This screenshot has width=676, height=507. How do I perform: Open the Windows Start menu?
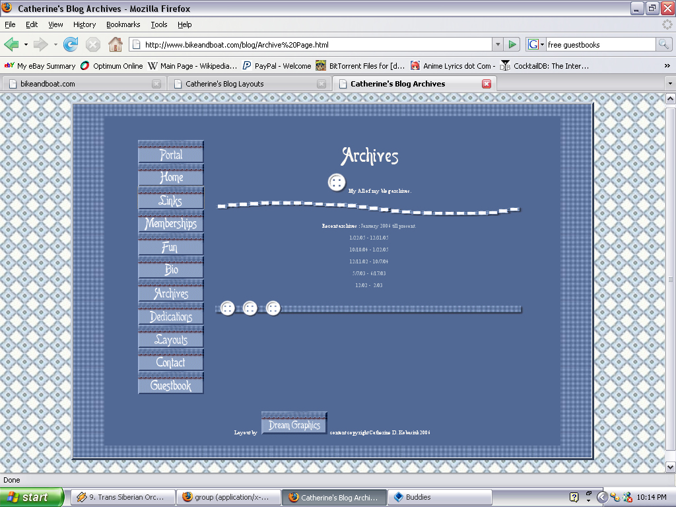pyautogui.click(x=32, y=497)
